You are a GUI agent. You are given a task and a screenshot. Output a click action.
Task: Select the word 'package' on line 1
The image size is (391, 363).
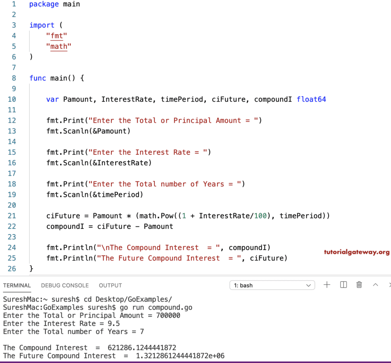44,4
